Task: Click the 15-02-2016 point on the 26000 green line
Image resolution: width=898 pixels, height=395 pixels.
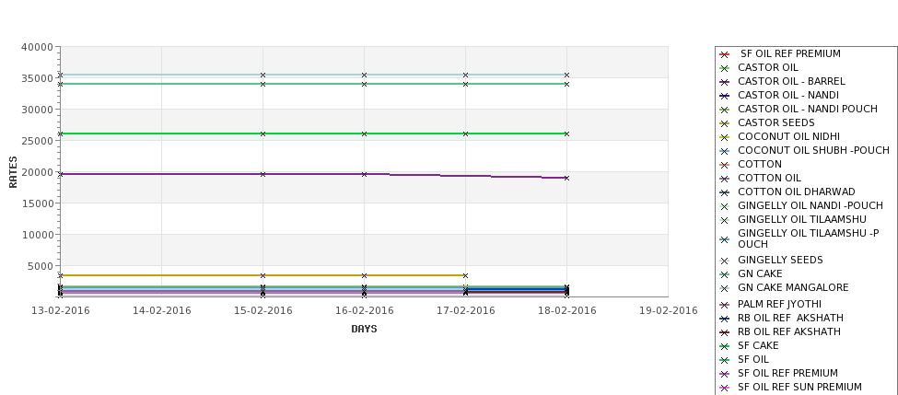Action: [262, 134]
